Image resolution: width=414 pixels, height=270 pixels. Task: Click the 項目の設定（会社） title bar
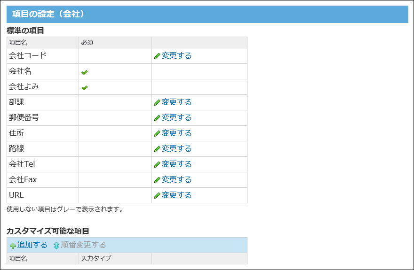(x=207, y=14)
